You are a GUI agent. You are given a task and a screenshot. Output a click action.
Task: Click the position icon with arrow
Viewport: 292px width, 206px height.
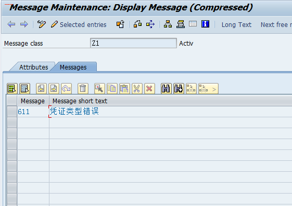click(208, 88)
